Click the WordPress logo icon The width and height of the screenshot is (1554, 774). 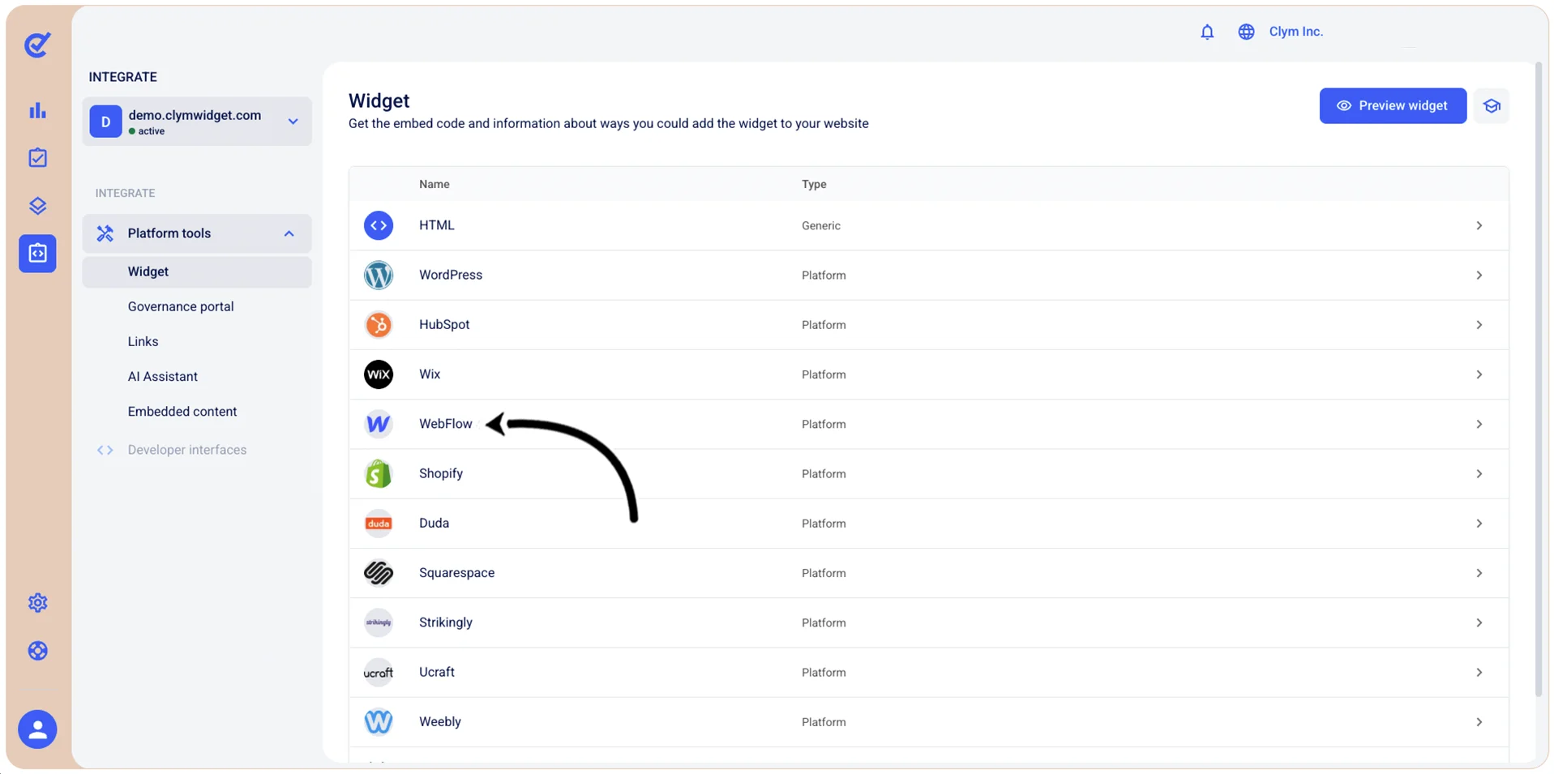pos(379,276)
